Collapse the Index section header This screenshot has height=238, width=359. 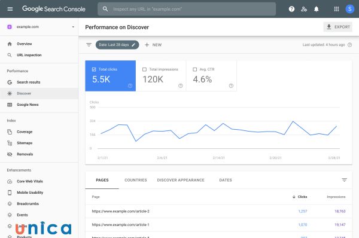point(11,121)
